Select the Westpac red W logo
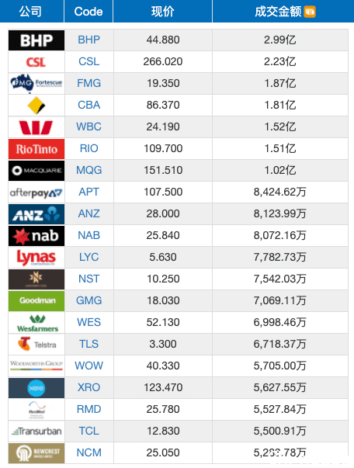Viewport: 354px width, 468px height. (x=36, y=127)
